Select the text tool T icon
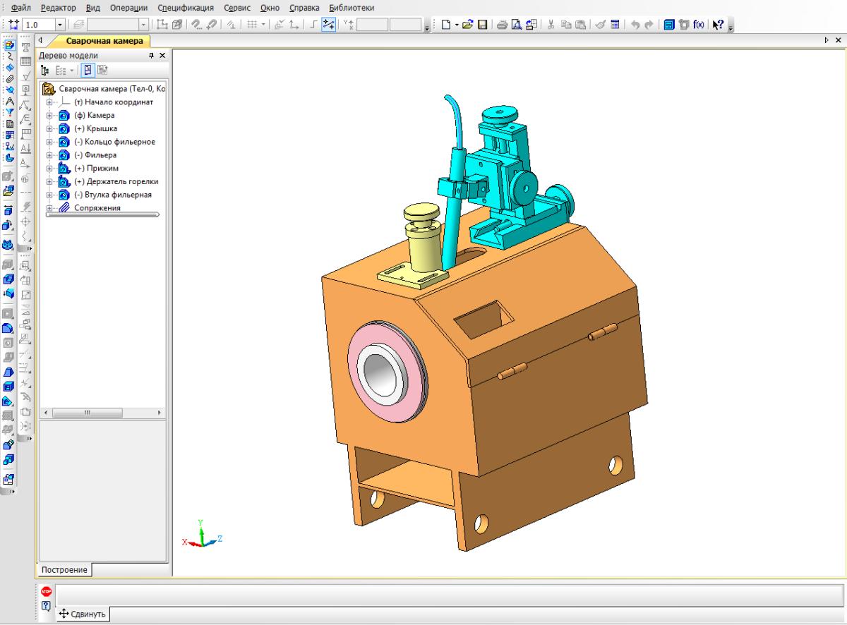 click(26, 47)
